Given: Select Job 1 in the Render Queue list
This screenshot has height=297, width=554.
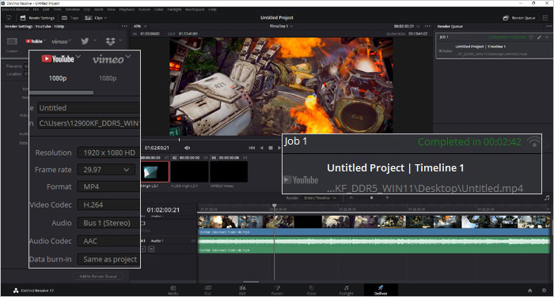Looking at the screenshot, I should coord(494,46).
